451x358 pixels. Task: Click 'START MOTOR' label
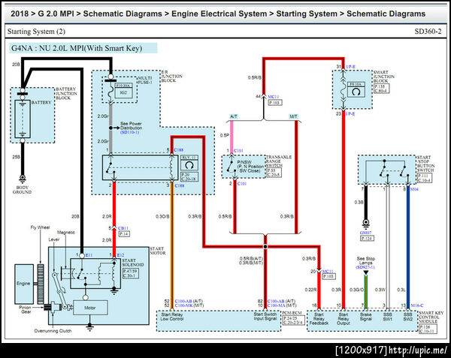click(x=158, y=251)
